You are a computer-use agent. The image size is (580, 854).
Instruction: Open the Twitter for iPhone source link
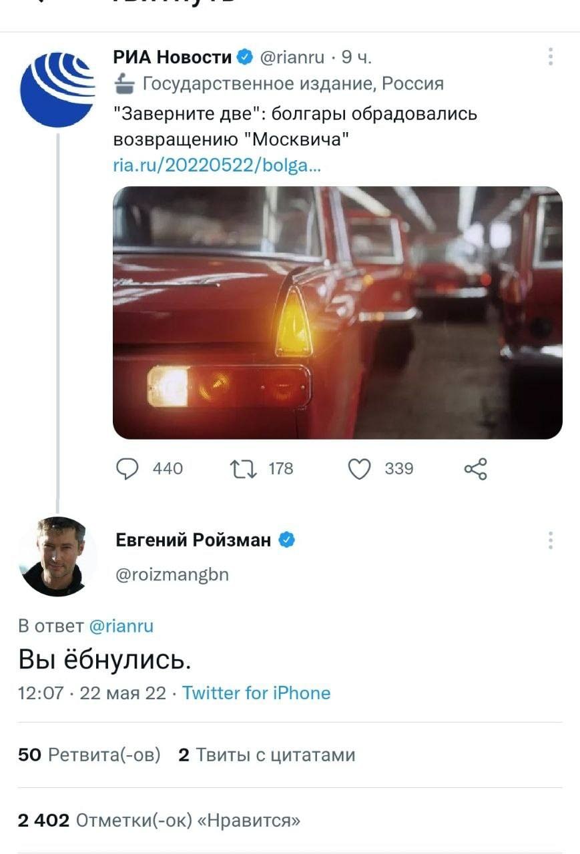[256, 693]
